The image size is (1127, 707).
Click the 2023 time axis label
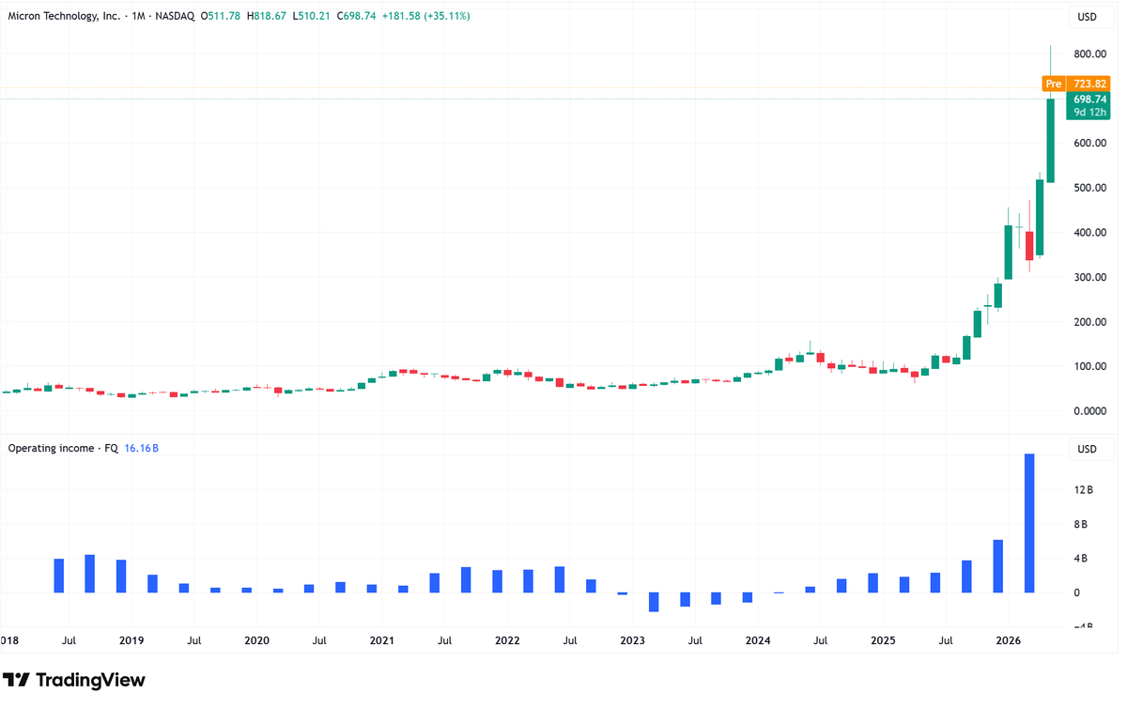click(632, 640)
